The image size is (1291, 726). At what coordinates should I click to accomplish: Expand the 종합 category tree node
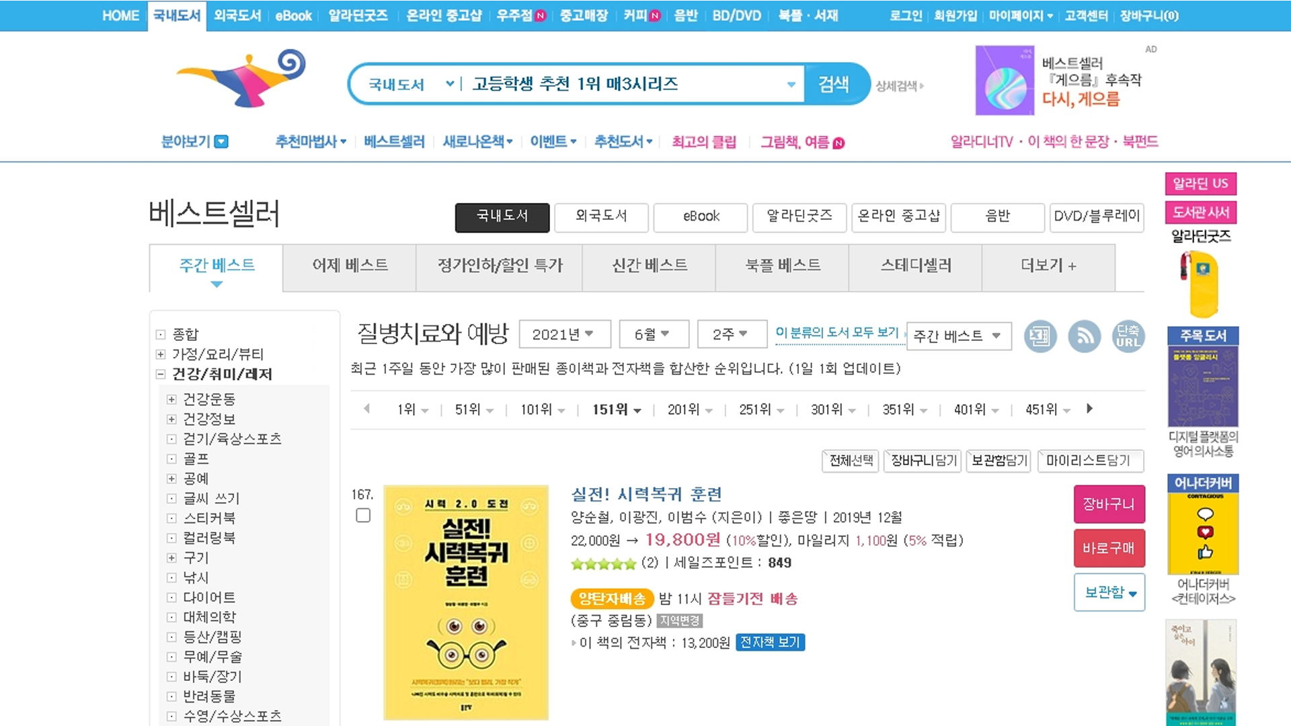click(x=161, y=334)
